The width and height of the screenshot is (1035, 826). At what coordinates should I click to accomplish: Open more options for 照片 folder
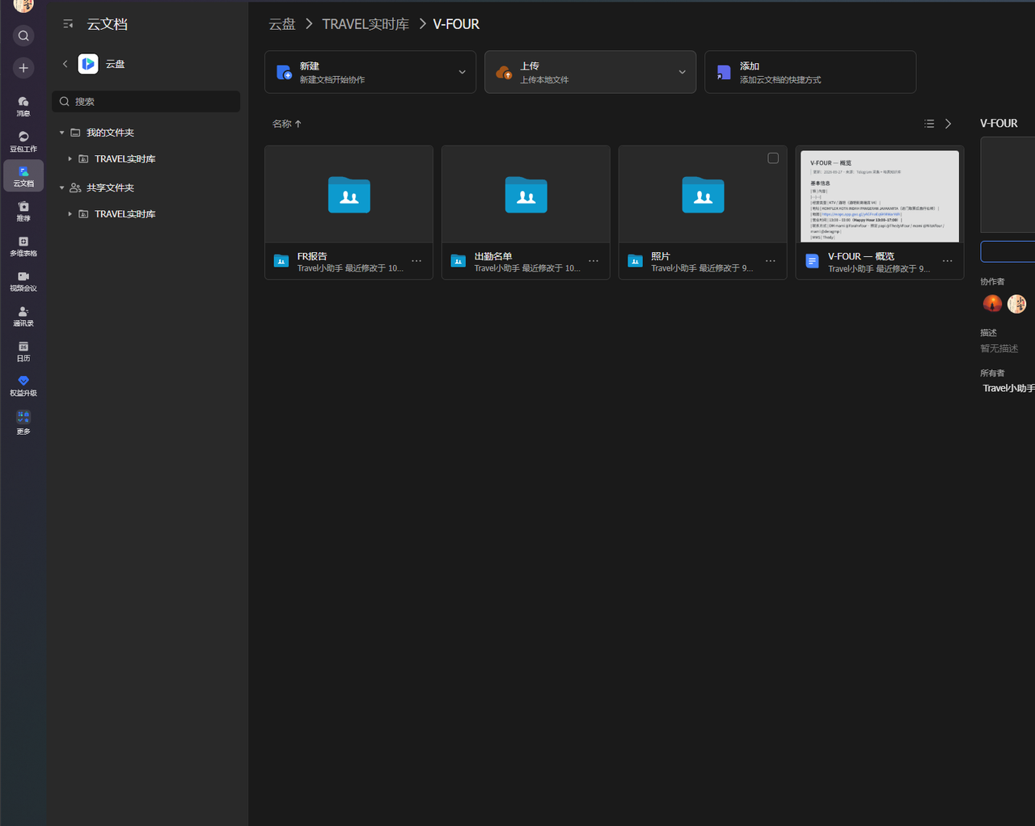[771, 261]
